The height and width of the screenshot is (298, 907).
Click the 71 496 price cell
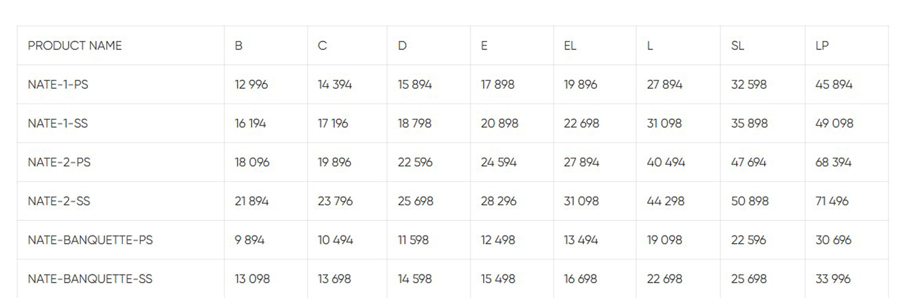click(x=832, y=201)
